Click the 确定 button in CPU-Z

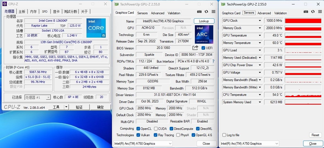100,107
